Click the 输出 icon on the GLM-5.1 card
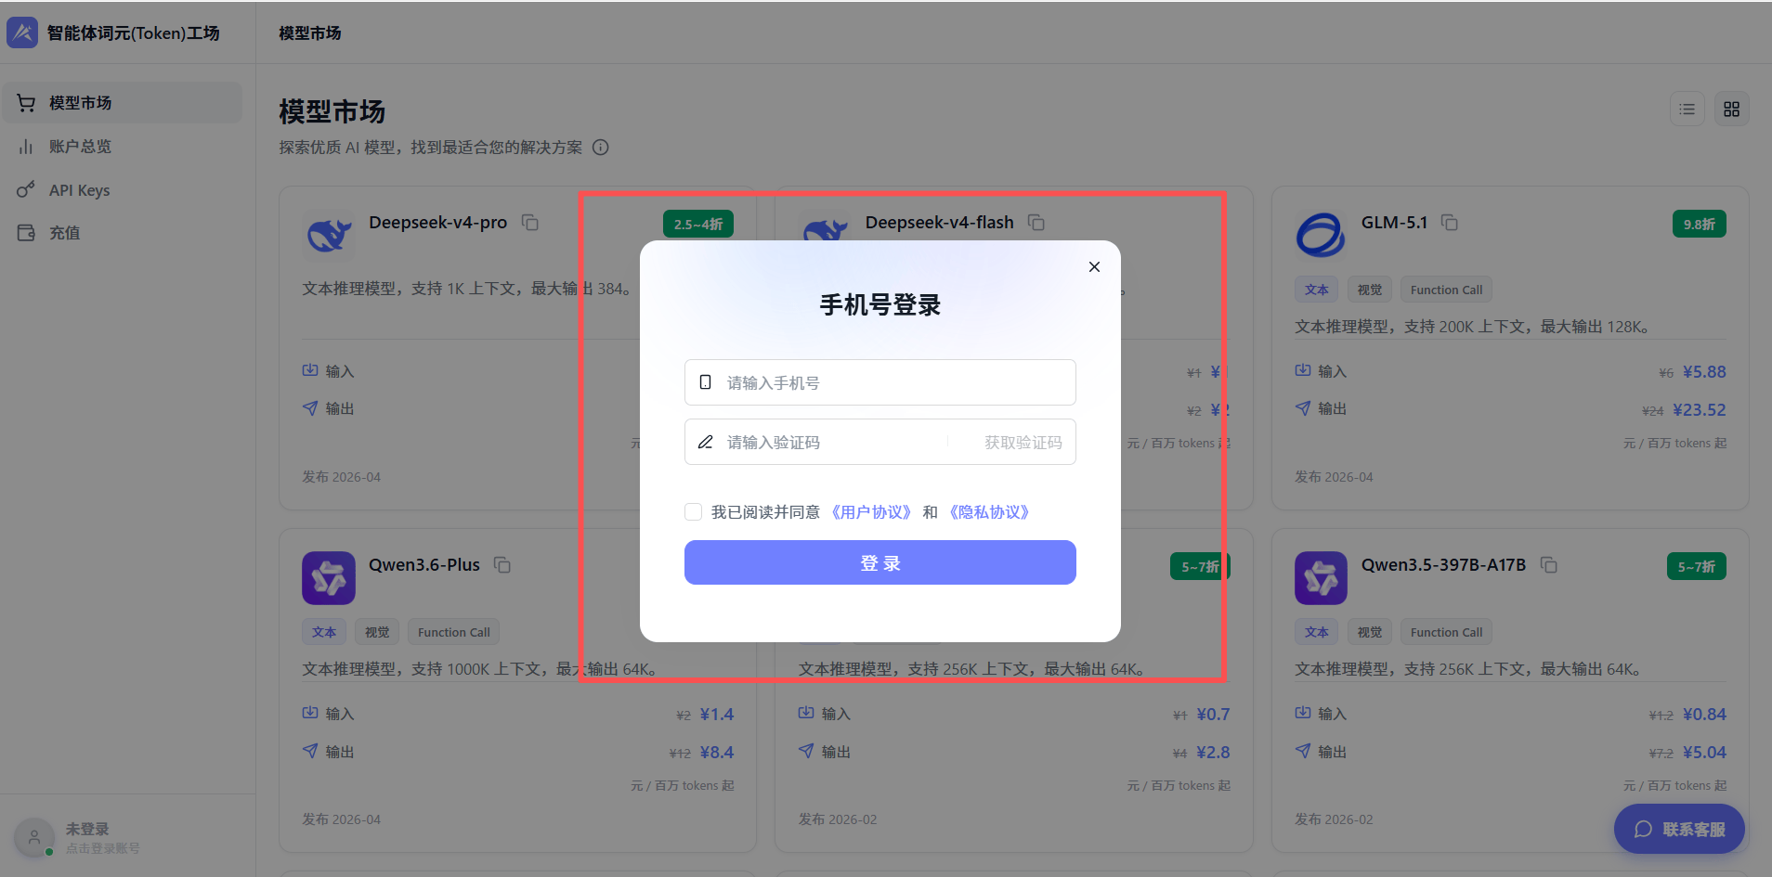Image resolution: width=1772 pixels, height=877 pixels. 1303,407
